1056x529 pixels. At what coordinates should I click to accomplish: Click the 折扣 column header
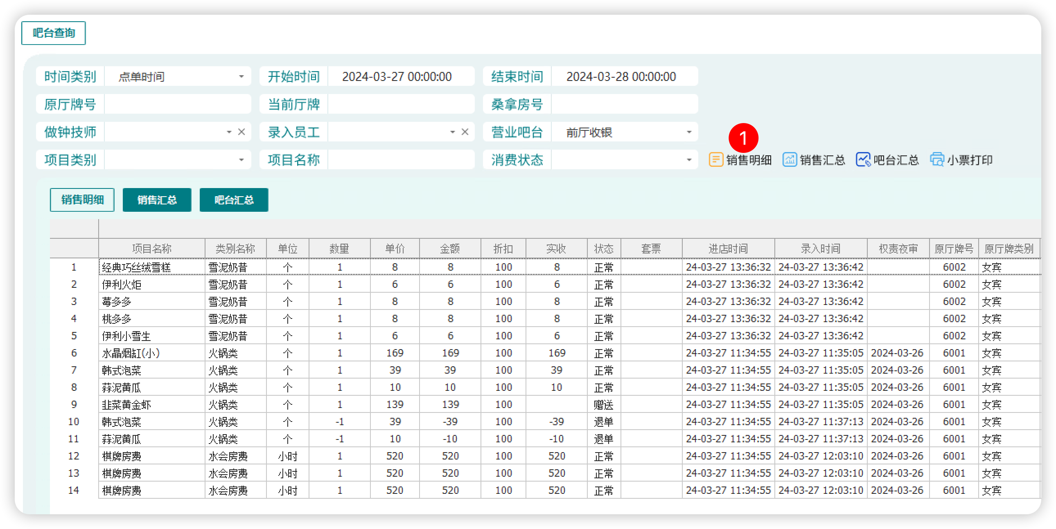point(503,249)
